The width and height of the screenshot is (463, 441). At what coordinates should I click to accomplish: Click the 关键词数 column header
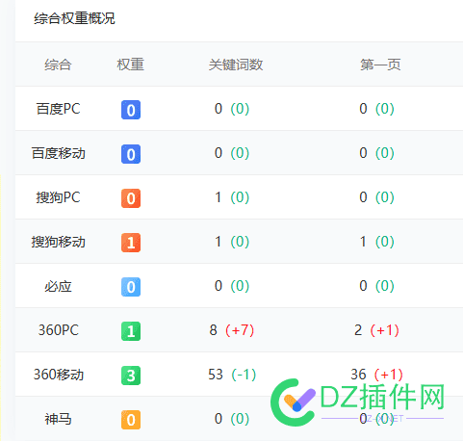click(x=236, y=65)
